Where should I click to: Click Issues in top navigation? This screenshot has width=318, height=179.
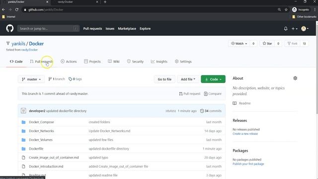coord(110,29)
